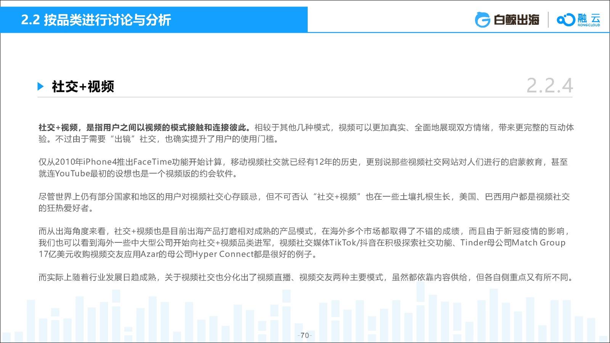This screenshot has height=343, width=610.
Task: Click the 白鲸出海 whale logo icon
Action: [x=482, y=20]
